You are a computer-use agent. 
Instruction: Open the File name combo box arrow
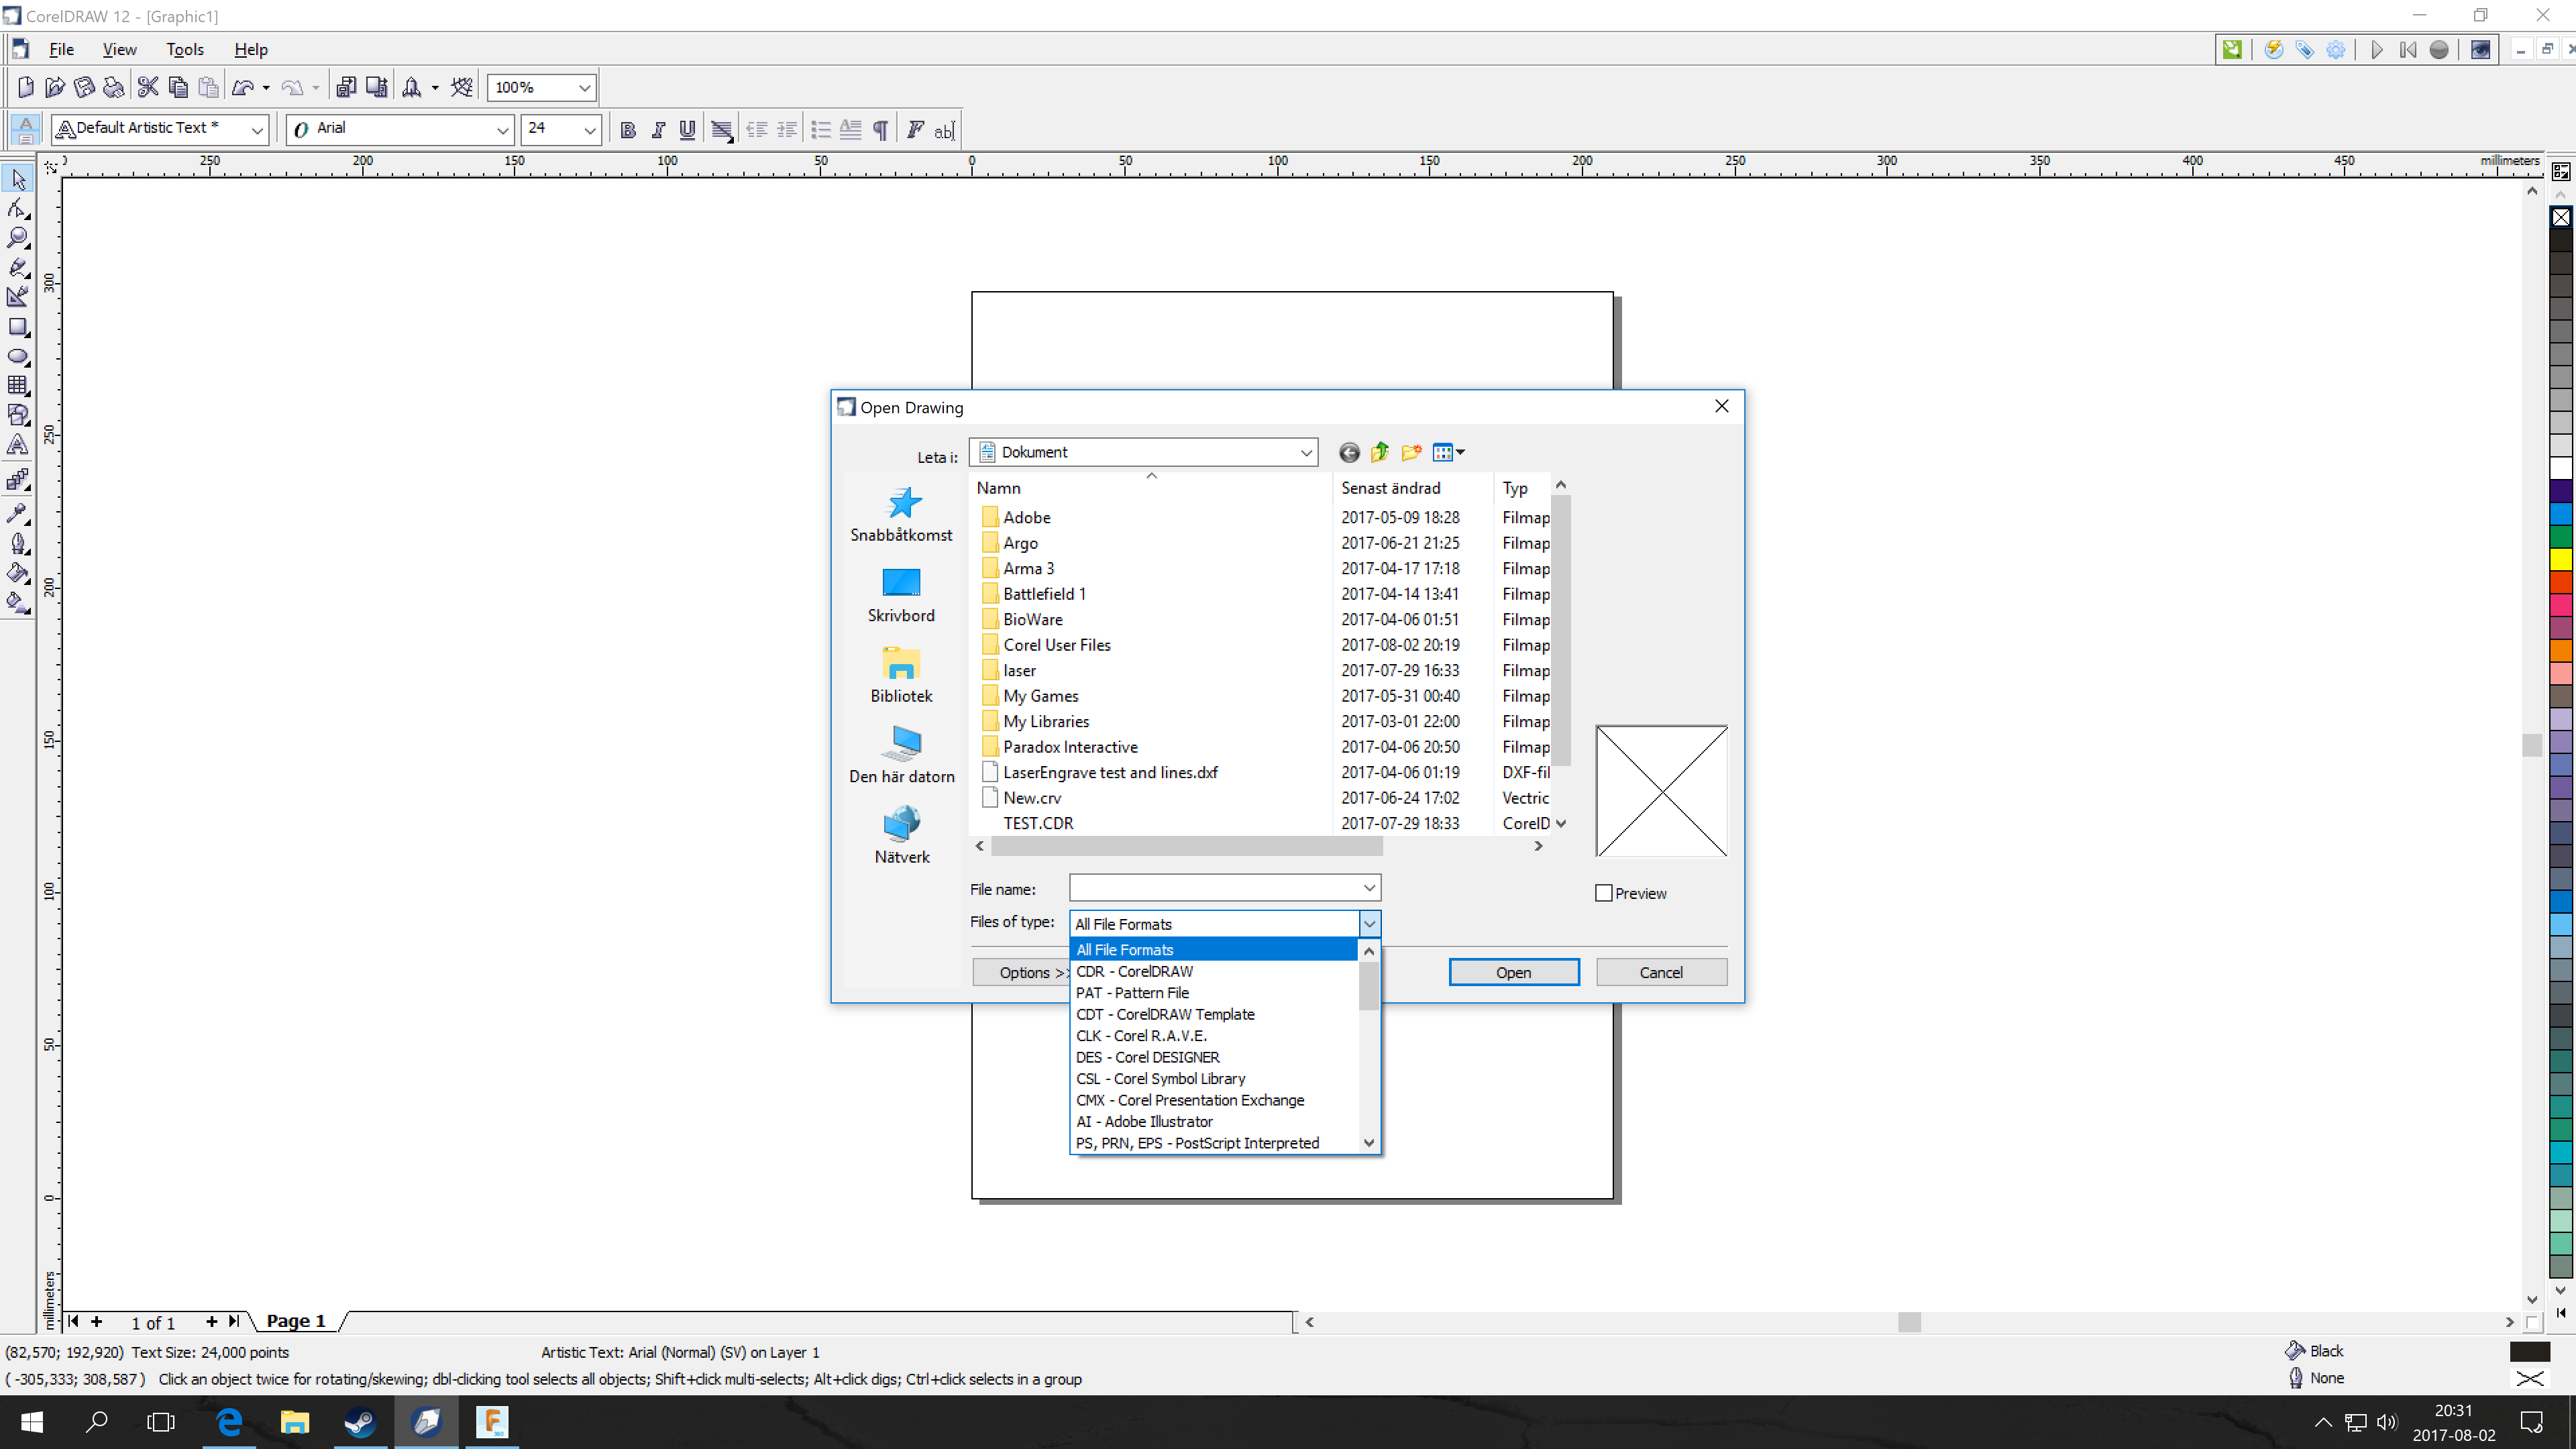point(1369,888)
